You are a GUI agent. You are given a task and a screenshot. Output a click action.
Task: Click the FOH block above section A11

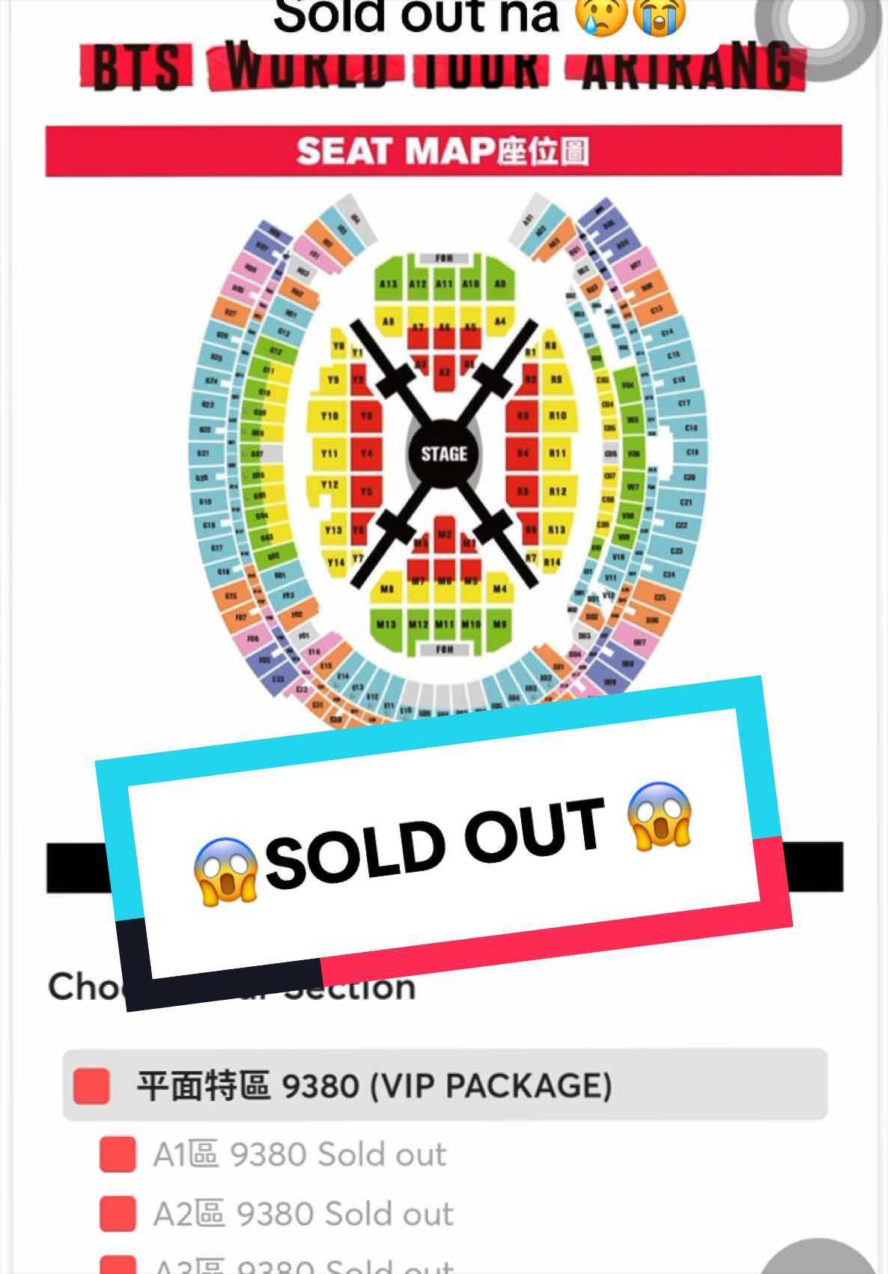pos(444,258)
